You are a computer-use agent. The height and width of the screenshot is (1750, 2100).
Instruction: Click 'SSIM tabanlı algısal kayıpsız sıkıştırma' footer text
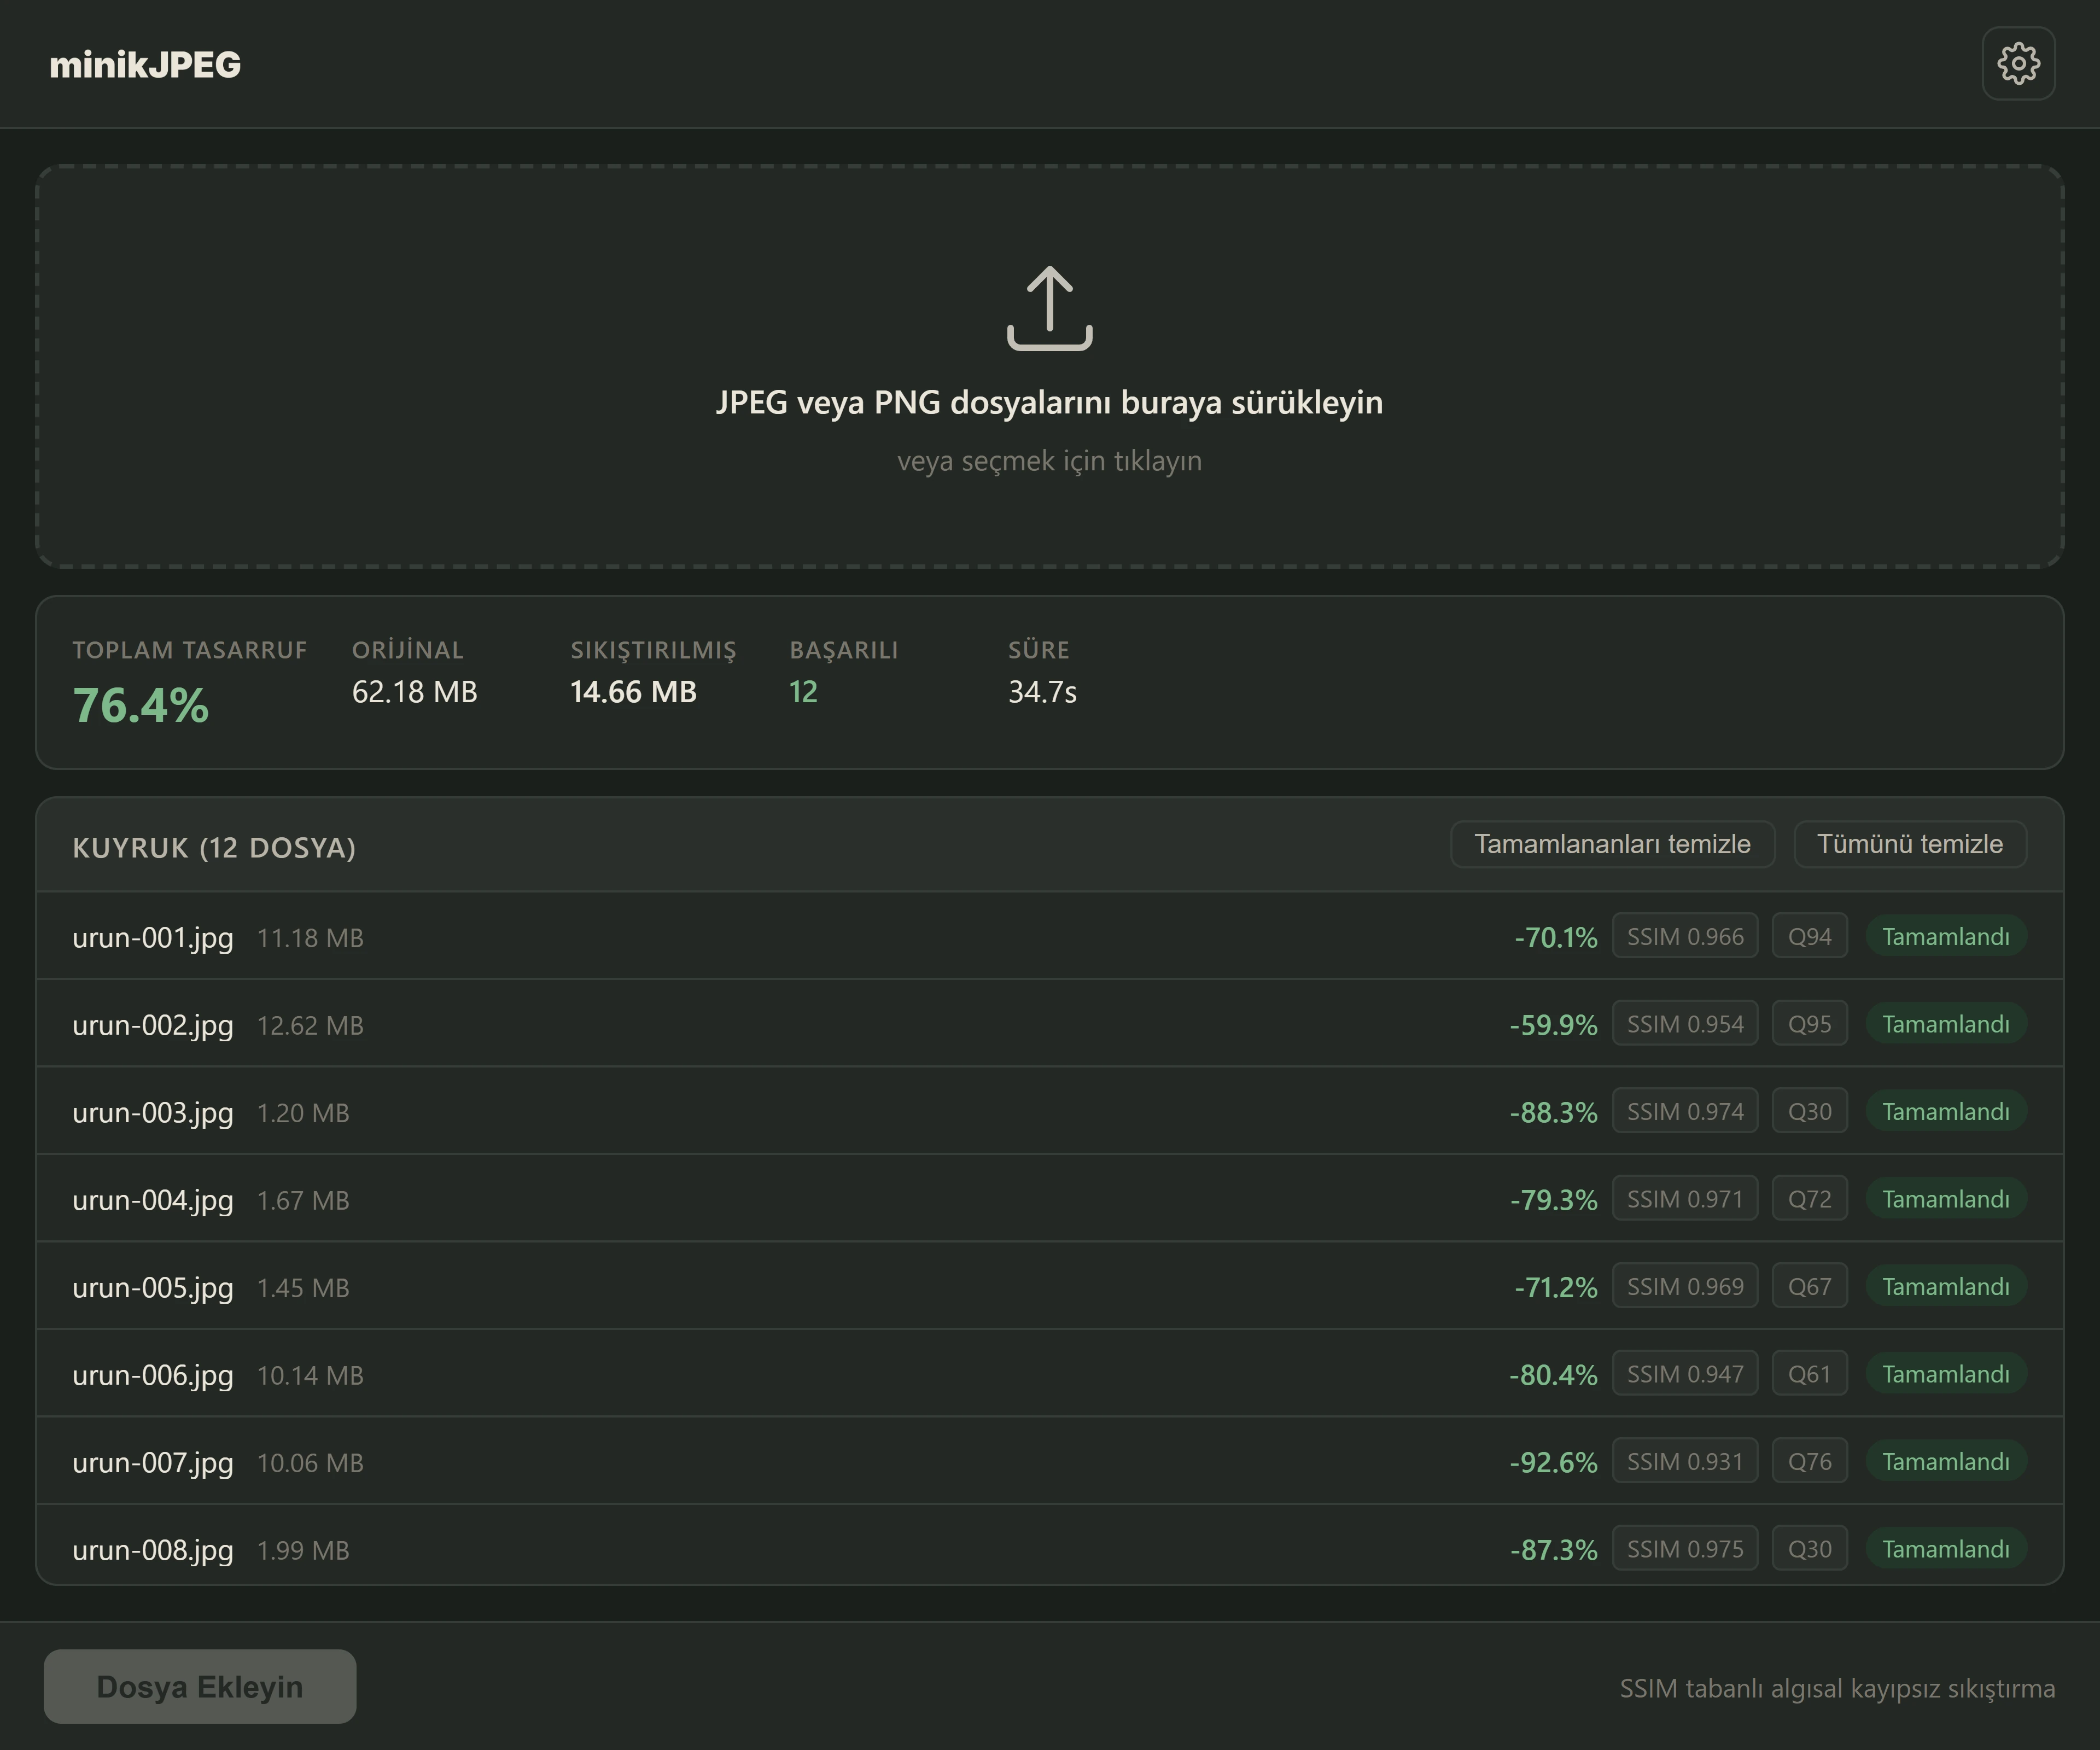1837,1688
